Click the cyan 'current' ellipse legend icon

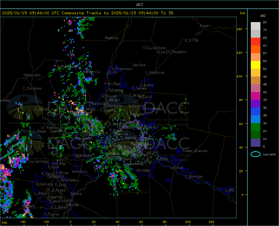point(255,154)
